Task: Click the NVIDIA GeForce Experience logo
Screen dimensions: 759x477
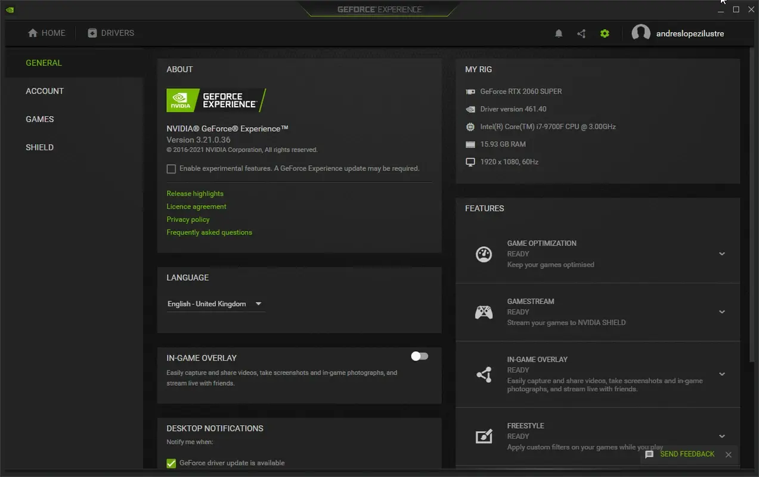Action: click(216, 100)
